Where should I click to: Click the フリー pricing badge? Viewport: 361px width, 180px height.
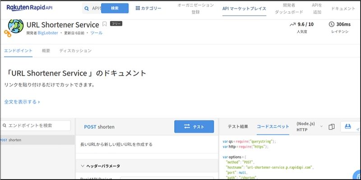point(116,23)
